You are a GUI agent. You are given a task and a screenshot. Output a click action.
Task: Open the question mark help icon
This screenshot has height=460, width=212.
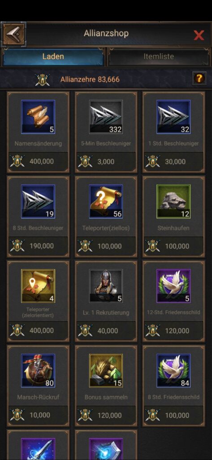point(199,78)
